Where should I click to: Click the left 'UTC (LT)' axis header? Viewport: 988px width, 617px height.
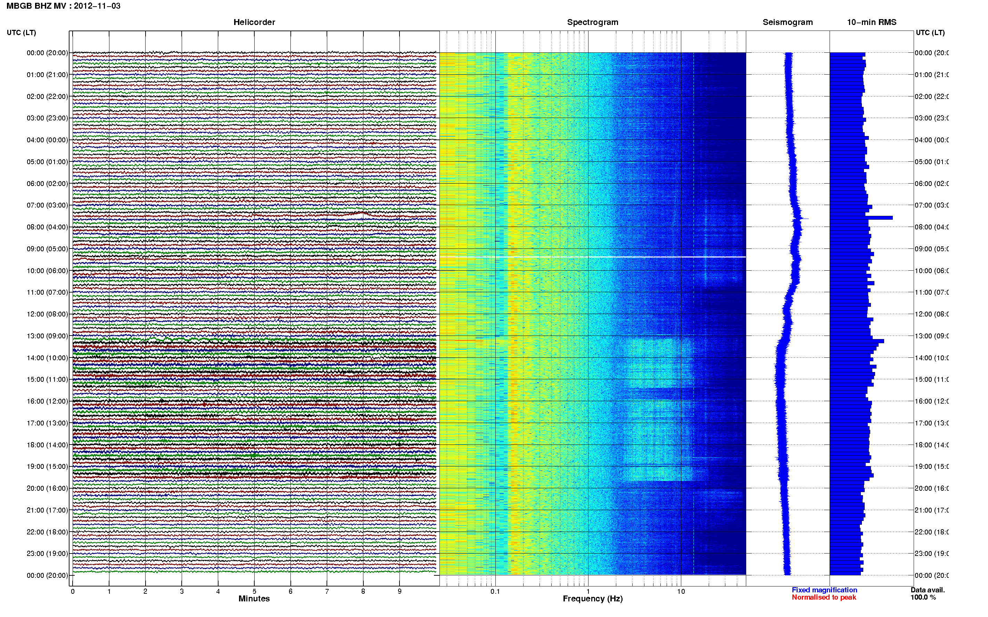(21, 33)
